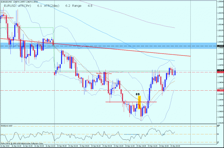Click the RSI(5) indicator label

(7, 126)
